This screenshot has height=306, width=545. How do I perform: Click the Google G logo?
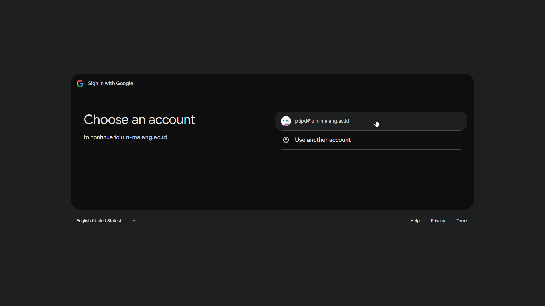tap(80, 83)
